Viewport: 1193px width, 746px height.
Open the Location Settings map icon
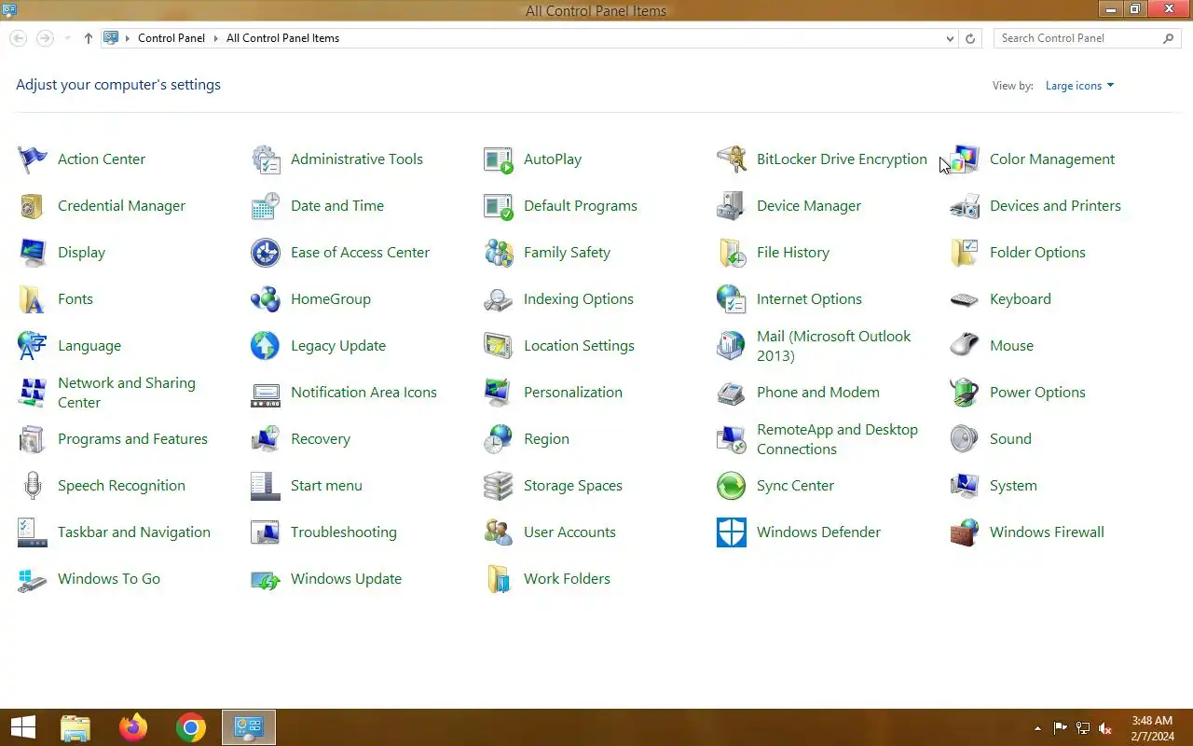pos(499,346)
